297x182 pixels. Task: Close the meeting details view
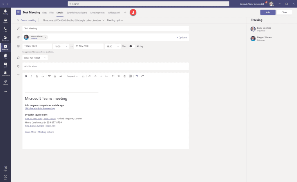coord(284,12)
